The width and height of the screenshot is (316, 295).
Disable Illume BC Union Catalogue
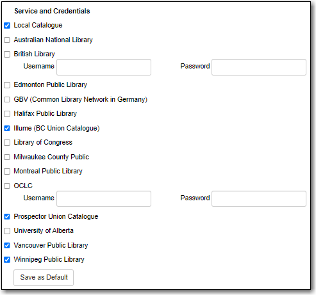7,128
